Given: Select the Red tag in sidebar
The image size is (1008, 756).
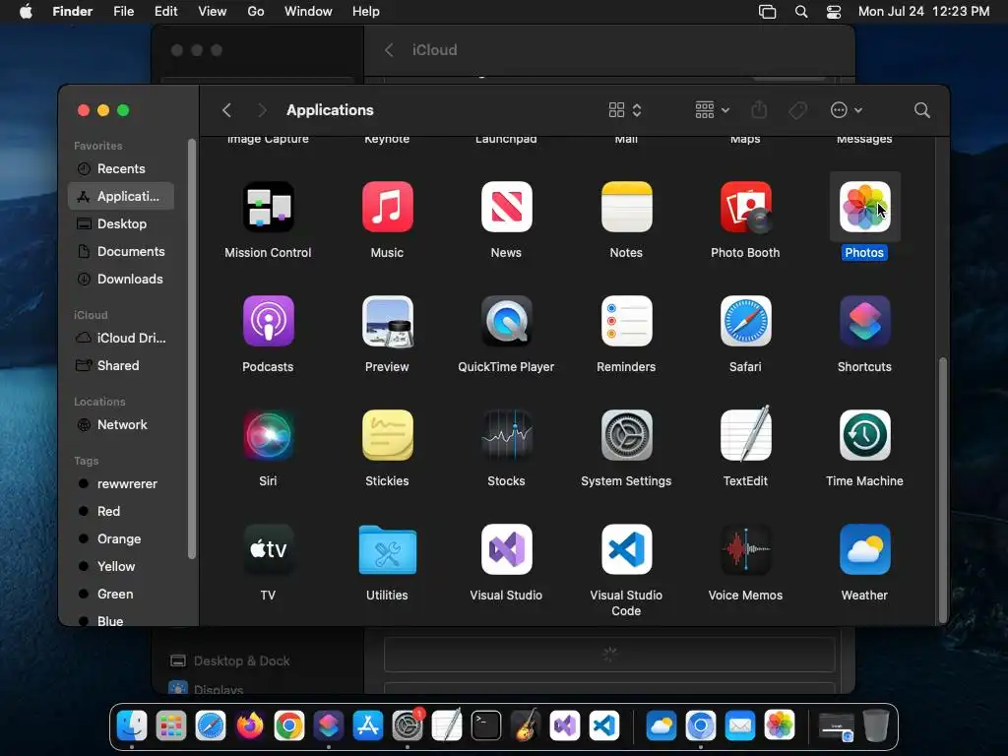Looking at the screenshot, I should [x=121, y=511].
